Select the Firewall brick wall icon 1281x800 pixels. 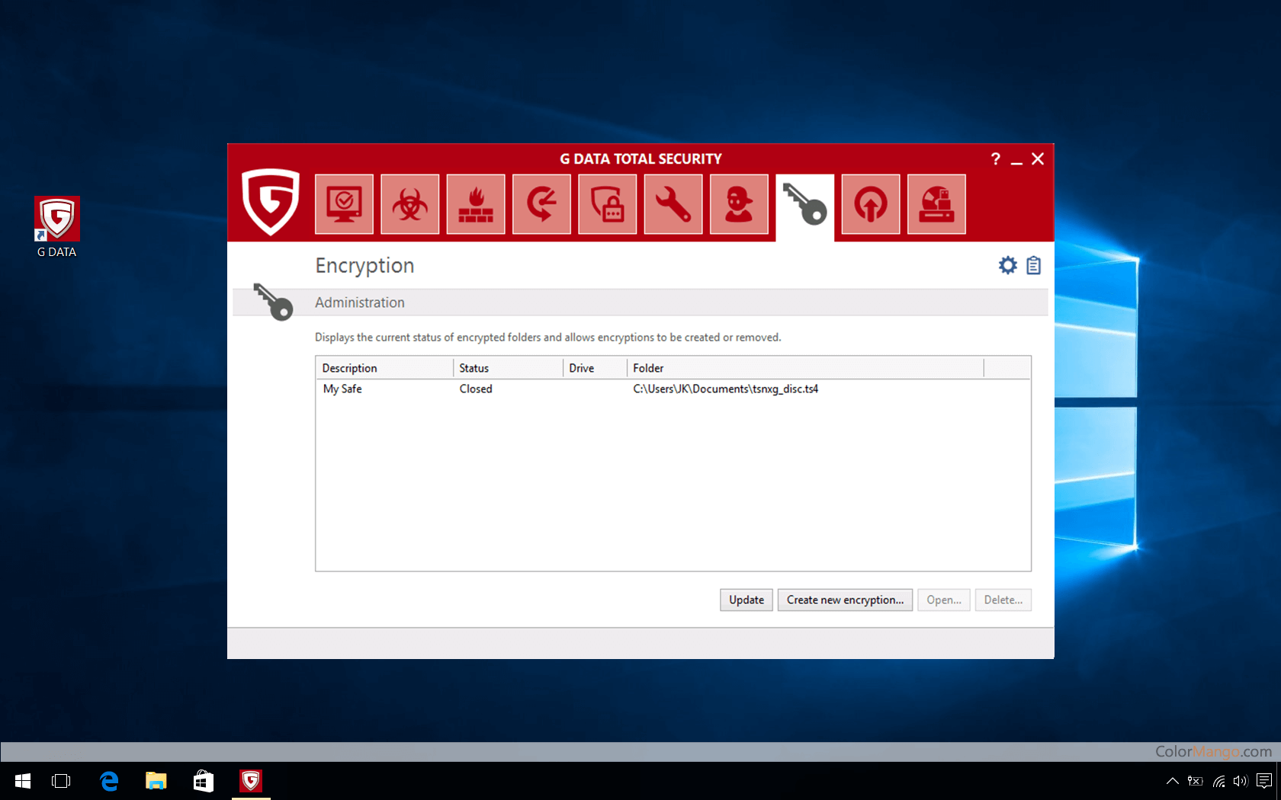(x=476, y=204)
